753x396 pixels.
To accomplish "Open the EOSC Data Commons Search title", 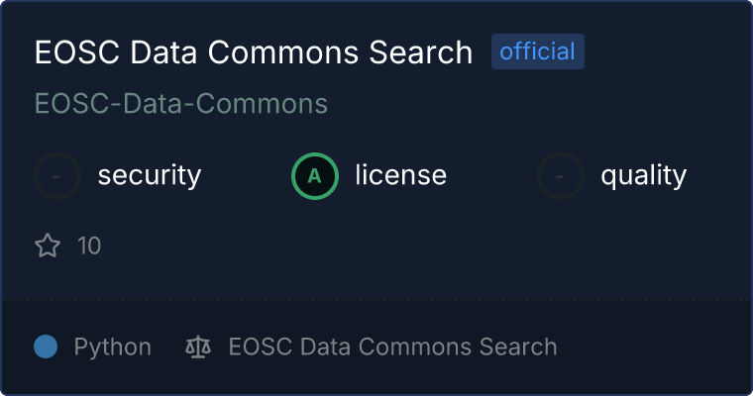I will tap(254, 52).
